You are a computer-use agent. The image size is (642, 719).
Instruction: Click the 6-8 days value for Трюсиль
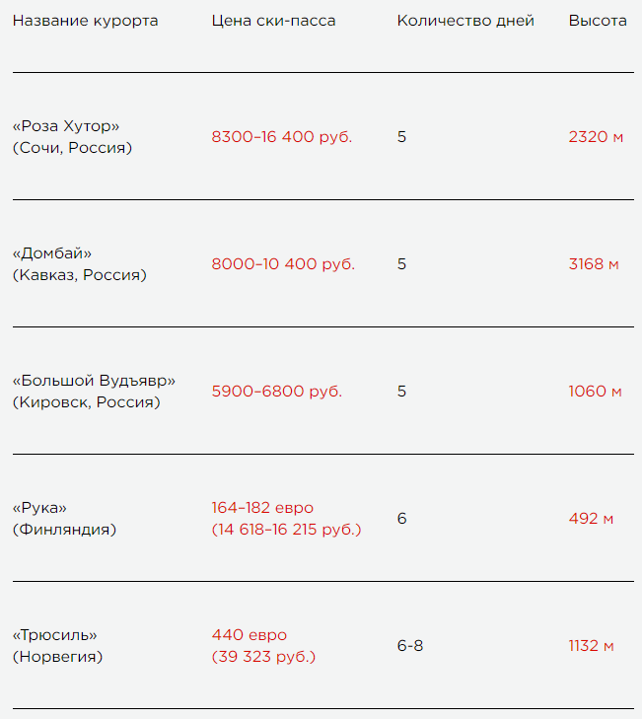pyautogui.click(x=410, y=646)
